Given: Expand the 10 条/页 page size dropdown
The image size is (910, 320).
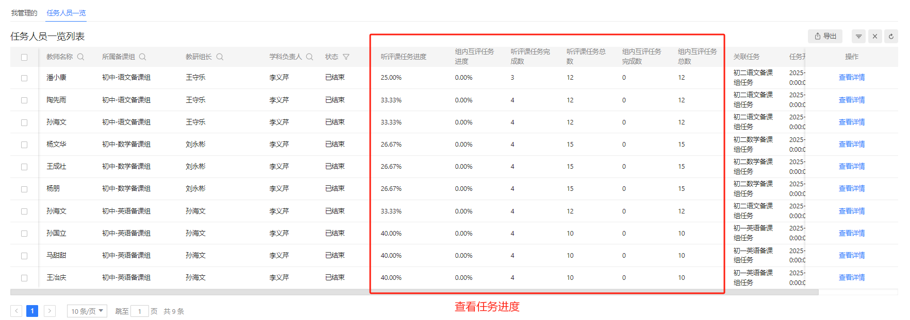Looking at the screenshot, I should [87, 311].
